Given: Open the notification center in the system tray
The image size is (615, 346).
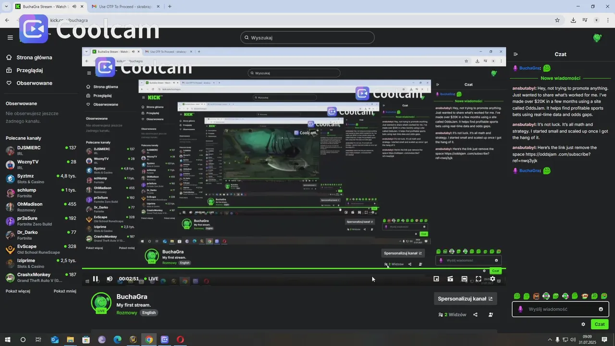Looking at the screenshot, I should pos(604,339).
